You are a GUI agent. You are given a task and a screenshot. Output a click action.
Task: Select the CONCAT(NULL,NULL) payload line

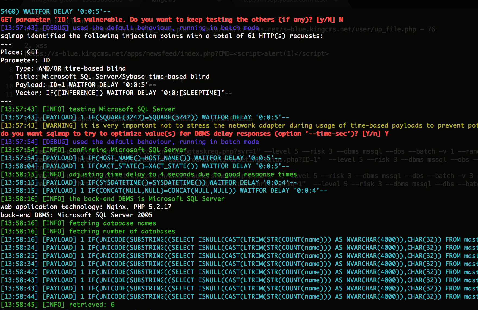pyautogui.click(x=164, y=191)
